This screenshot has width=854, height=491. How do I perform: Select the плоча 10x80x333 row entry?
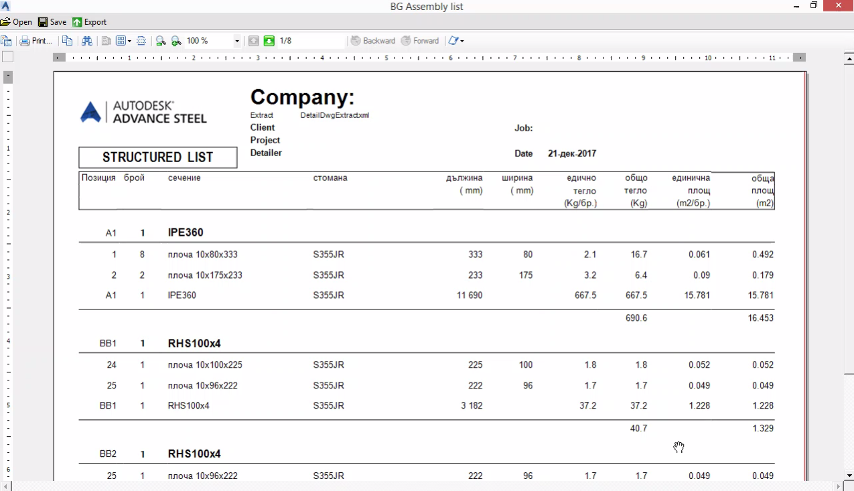203,255
